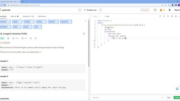The image size is (180, 101).
Task: Open a new browser tab
Action: pos(22,2)
